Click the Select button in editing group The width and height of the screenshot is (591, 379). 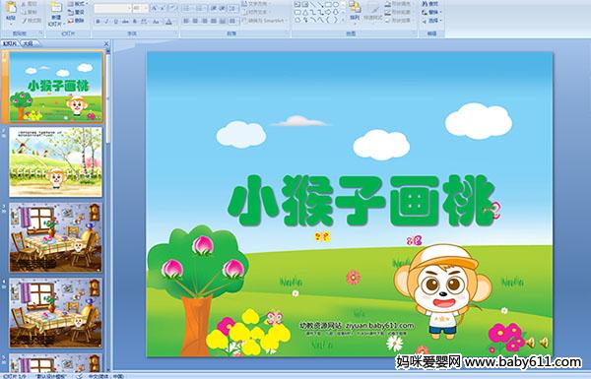coord(431,21)
